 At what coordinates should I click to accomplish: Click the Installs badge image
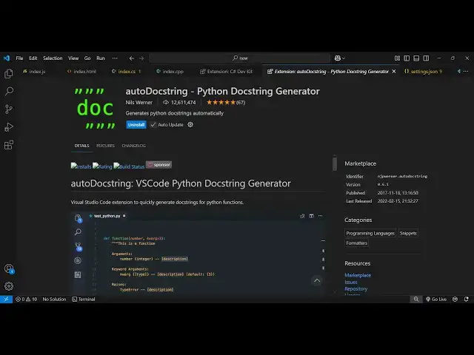point(81,166)
